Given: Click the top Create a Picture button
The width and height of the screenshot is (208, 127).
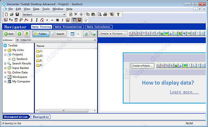Looking at the screenshot, I should [x=113, y=34].
